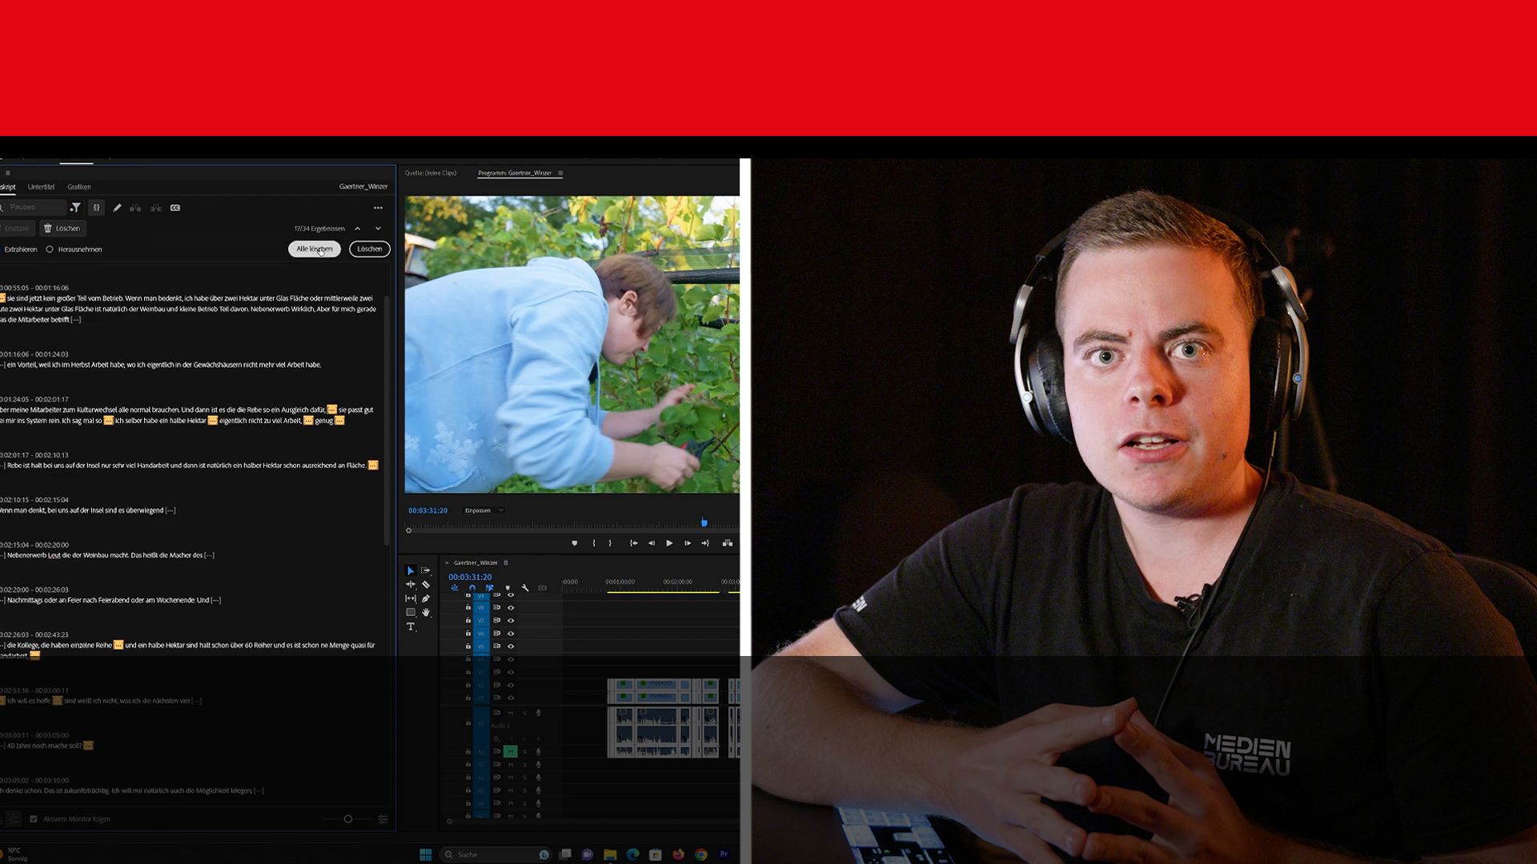Open the Einpassen zoom level dropdown
The width and height of the screenshot is (1537, 864).
click(x=484, y=510)
